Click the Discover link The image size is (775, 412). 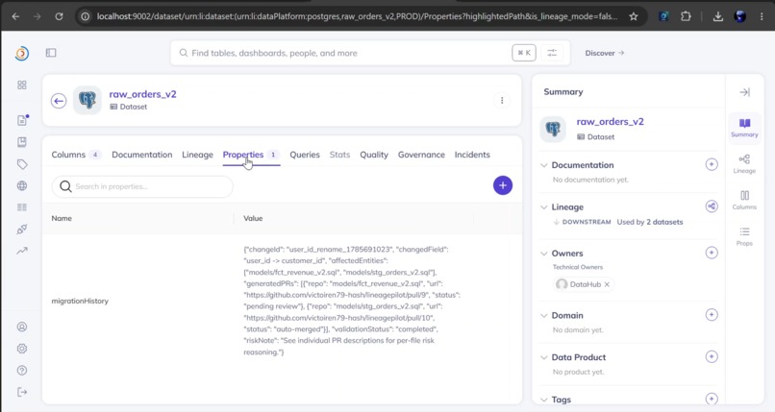pos(605,53)
